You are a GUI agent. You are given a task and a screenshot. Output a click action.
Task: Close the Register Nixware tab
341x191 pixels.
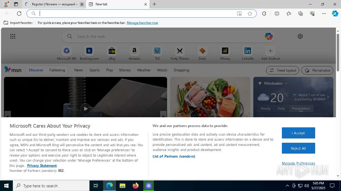[x=82, y=4]
